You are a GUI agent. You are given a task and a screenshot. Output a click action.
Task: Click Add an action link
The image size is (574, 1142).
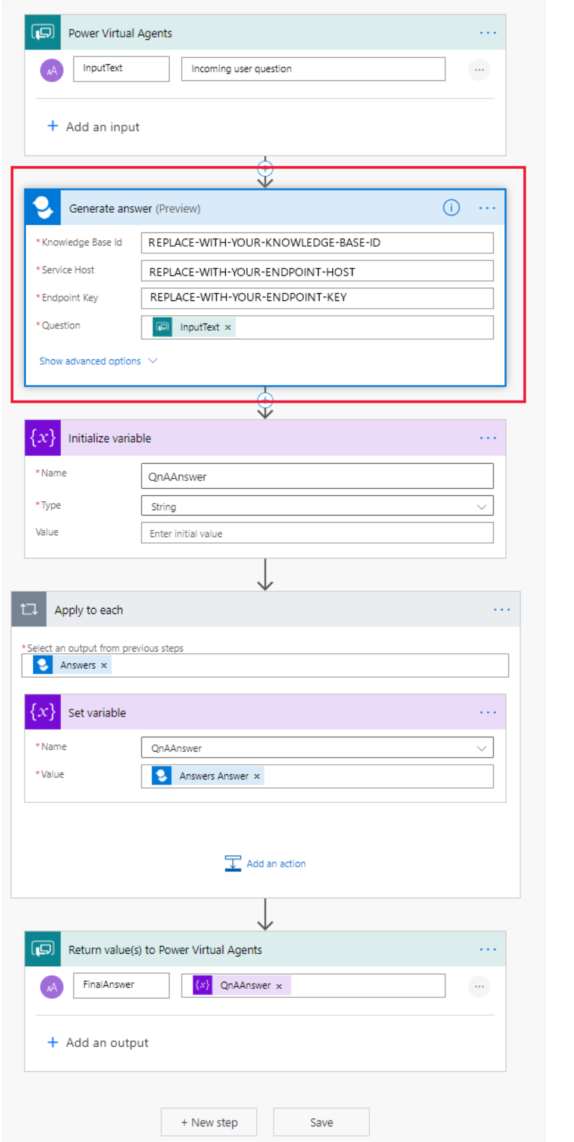[276, 864]
